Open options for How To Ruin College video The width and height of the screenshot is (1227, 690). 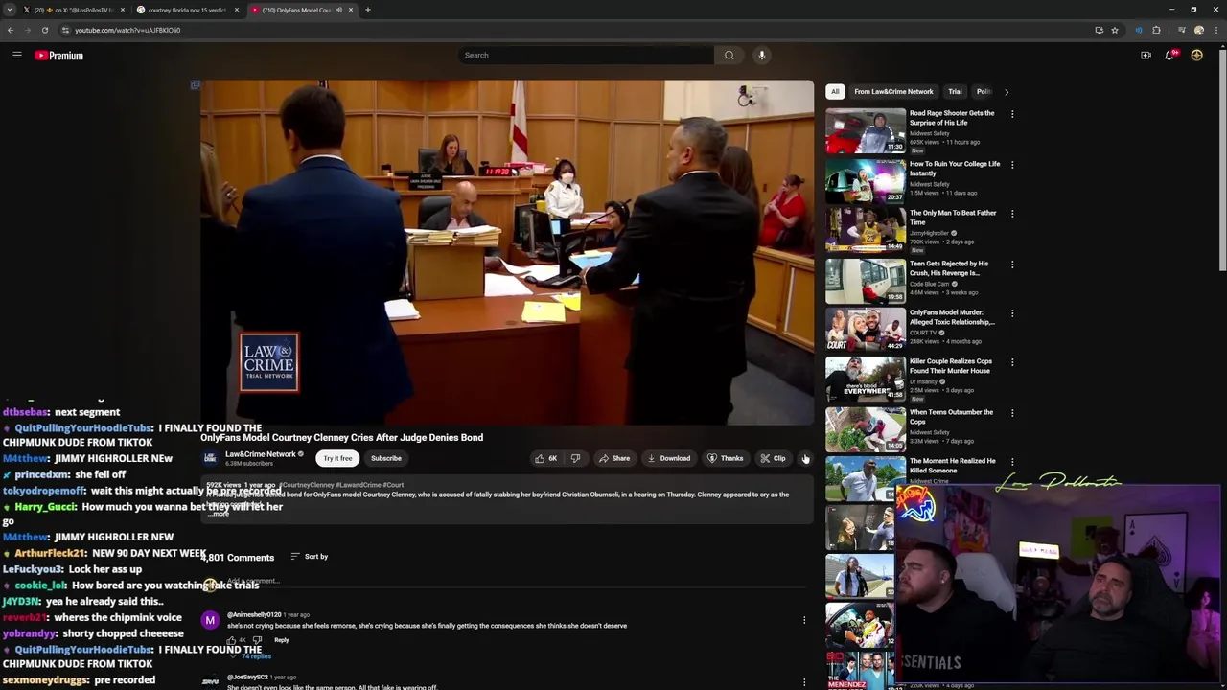[1012, 165]
